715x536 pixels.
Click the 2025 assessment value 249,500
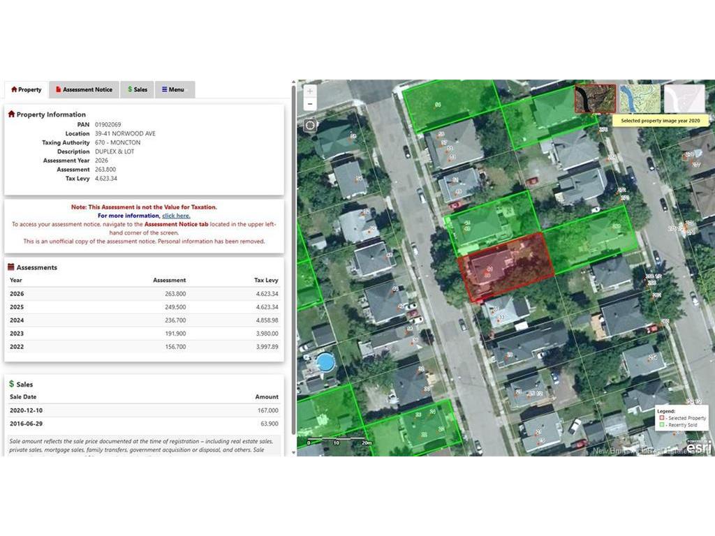pos(175,307)
